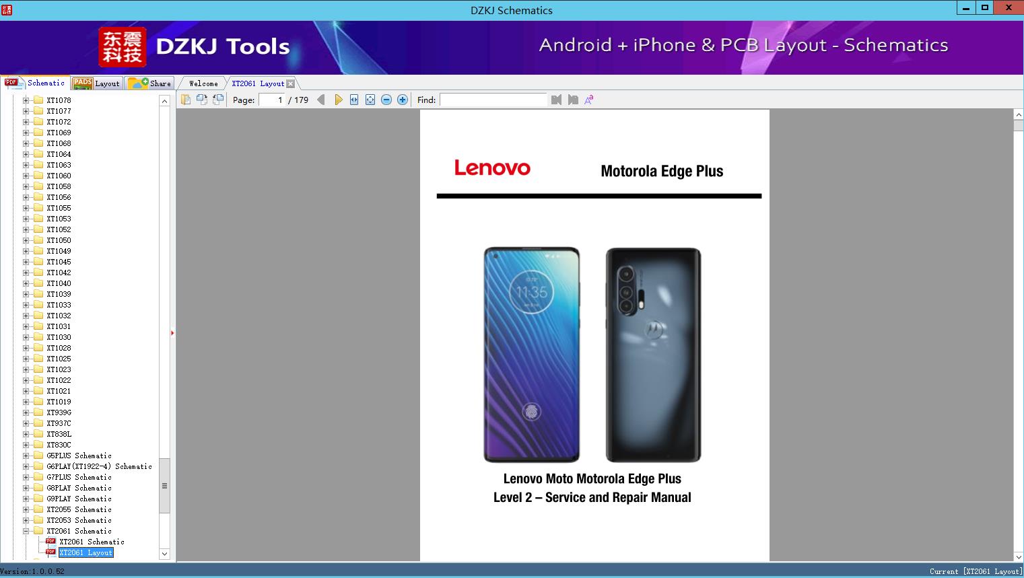Viewport: 1024px width, 578px height.
Task: Click the XT1078 folder icon
Action: (38, 100)
